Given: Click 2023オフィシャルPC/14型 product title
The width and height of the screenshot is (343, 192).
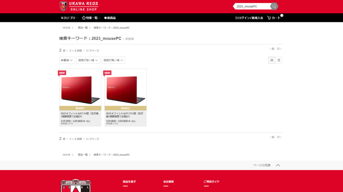Looking at the screenshot, I should (x=79, y=115).
